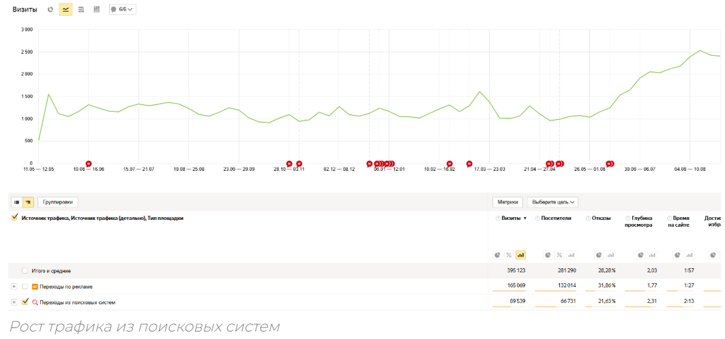This screenshot has height=339, width=725.
Task: Show the Визиты column as percentages
Action: [x=509, y=255]
